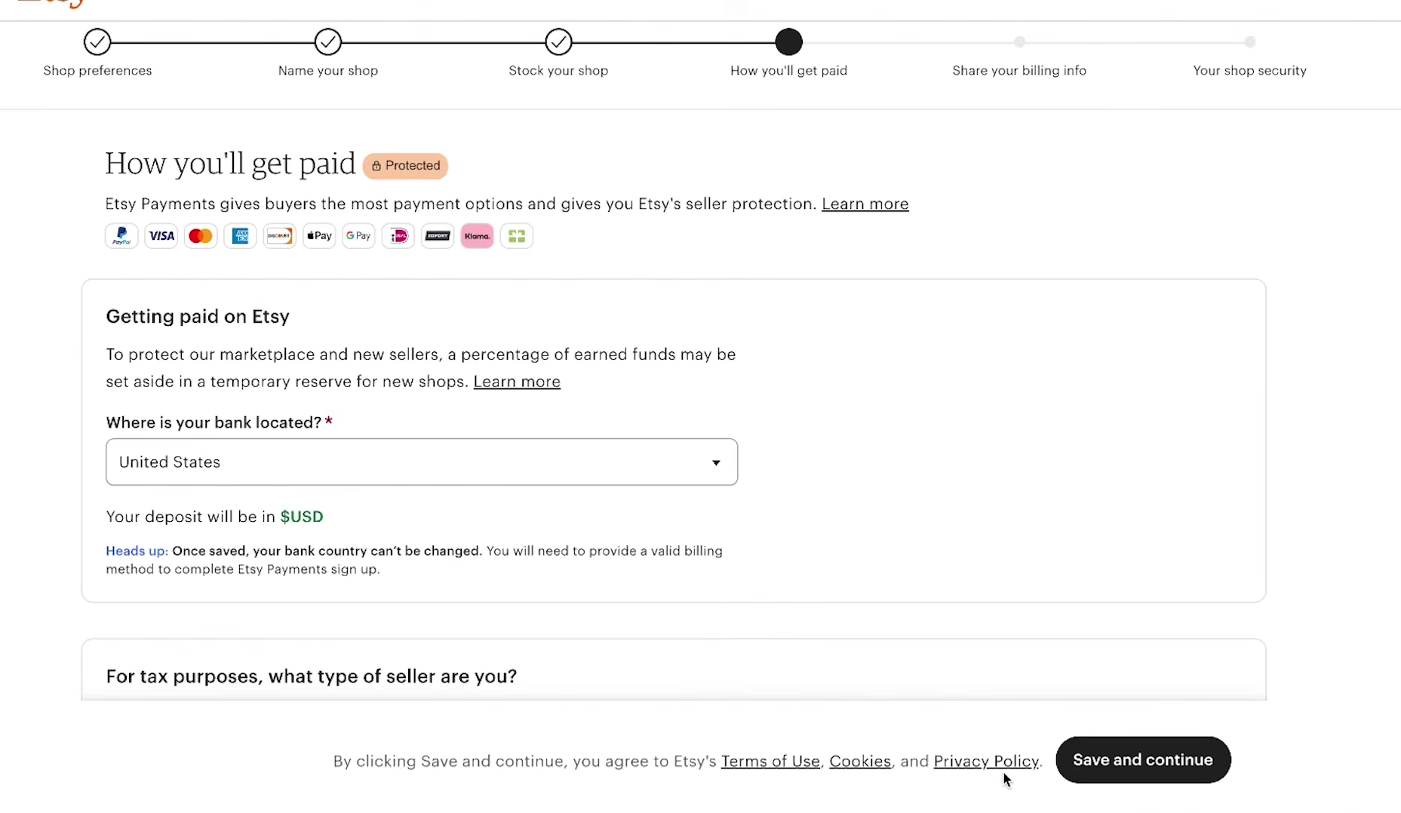Click the iDEAL payment icon

point(398,236)
